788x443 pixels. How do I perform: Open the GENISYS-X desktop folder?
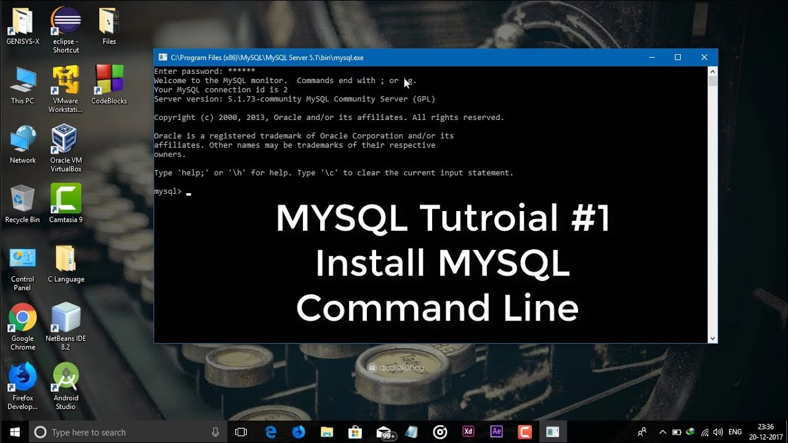click(23, 26)
